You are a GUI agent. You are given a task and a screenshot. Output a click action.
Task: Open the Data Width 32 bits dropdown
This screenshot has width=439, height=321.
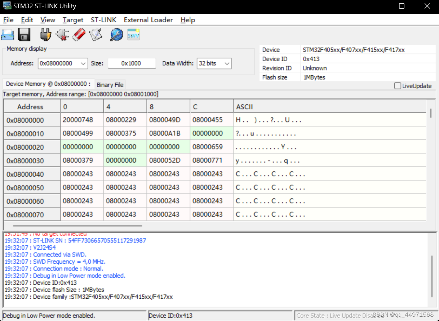coord(227,63)
